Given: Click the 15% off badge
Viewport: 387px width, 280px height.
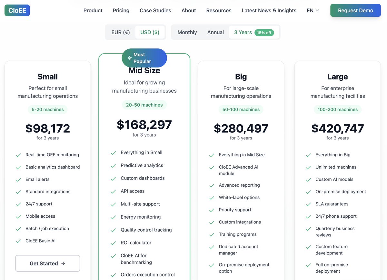Looking at the screenshot, I should [x=264, y=32].
